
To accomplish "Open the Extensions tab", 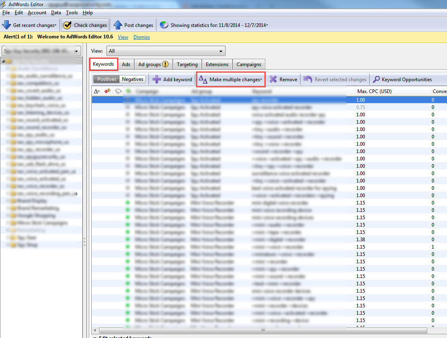I will click(217, 64).
